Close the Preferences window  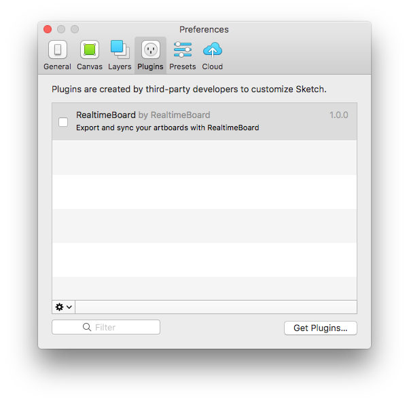[48, 29]
